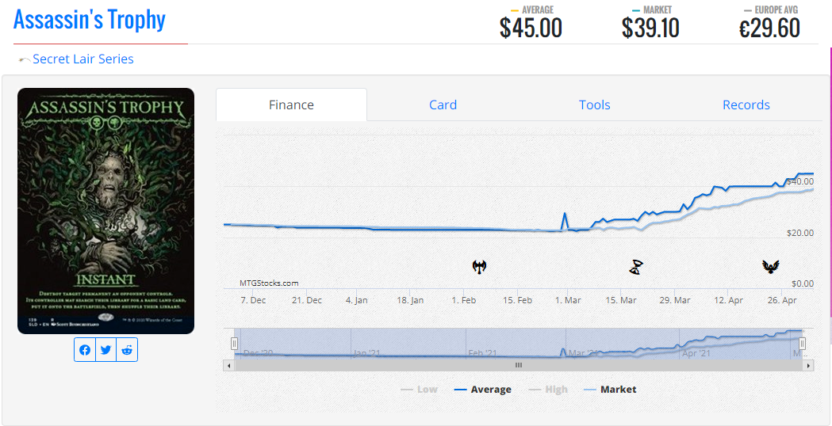832x426 pixels.
Task: Click the left handle of chart range navigator
Action: pyautogui.click(x=234, y=343)
